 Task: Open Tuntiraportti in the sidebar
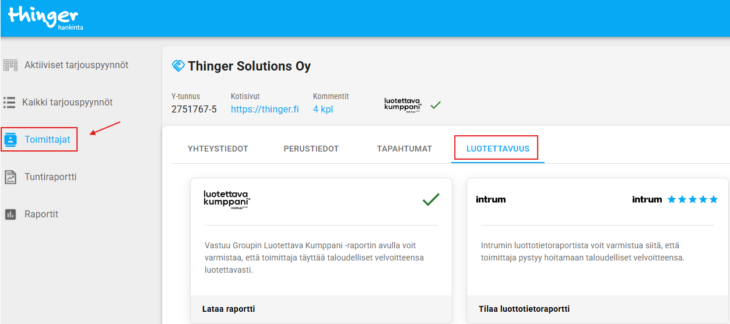50,177
